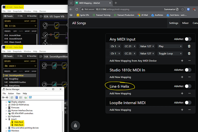Collapse the Line 6 node in Device Manager
The height and width of the screenshot is (132, 198).
[x=6, y=119]
